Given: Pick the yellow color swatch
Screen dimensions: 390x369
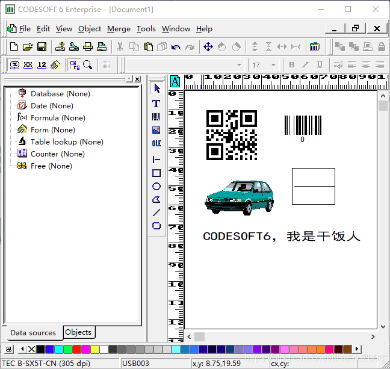Looking at the screenshot, I should pyautogui.click(x=94, y=349).
